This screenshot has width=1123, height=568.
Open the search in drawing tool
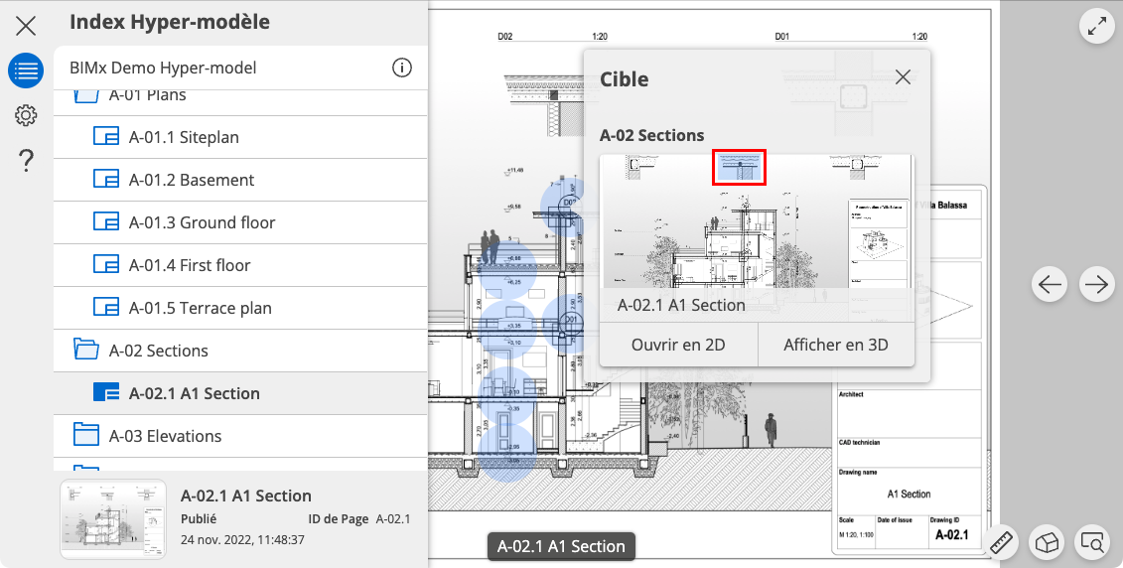(x=1093, y=543)
